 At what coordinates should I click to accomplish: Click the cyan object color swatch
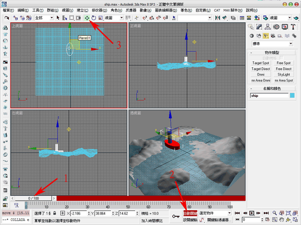(292, 95)
